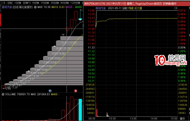
Task: Expand dropdown next to 日线.等比前复权 title
Action: (x=35, y=7)
